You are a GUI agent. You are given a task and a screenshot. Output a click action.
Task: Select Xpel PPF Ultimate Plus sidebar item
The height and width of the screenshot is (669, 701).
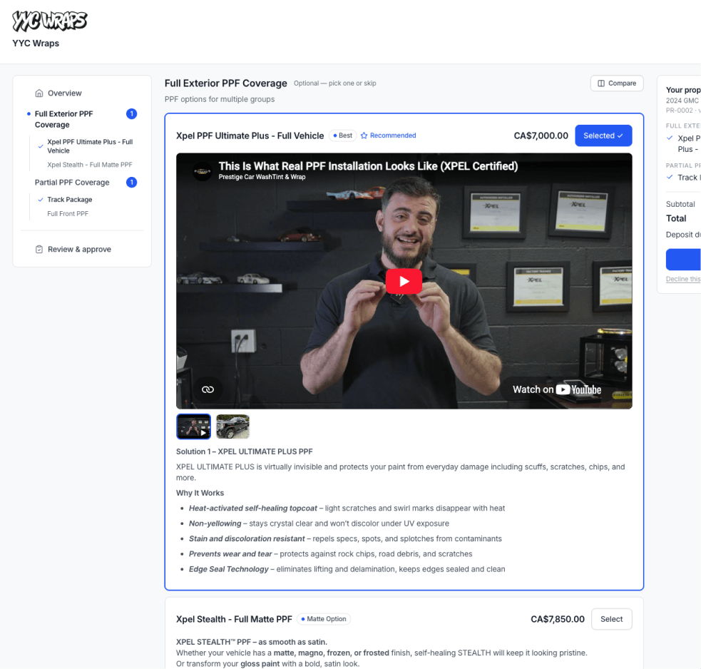point(91,146)
